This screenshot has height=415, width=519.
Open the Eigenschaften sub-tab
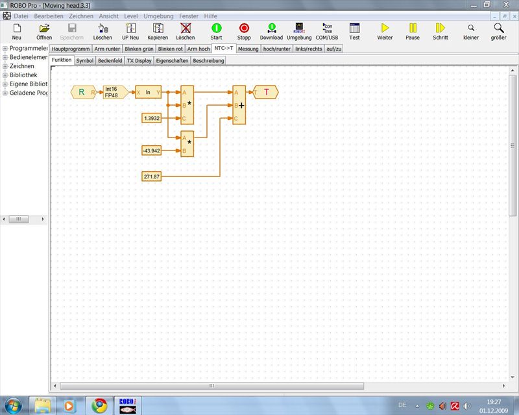(x=172, y=60)
